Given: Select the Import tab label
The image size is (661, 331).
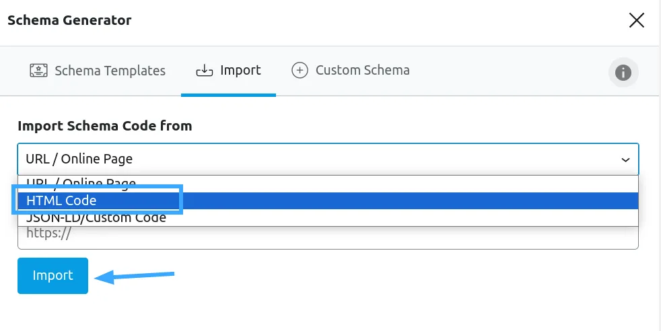Looking at the screenshot, I should [x=240, y=70].
